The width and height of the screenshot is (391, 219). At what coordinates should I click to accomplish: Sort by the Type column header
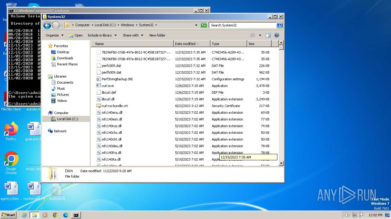click(228, 44)
